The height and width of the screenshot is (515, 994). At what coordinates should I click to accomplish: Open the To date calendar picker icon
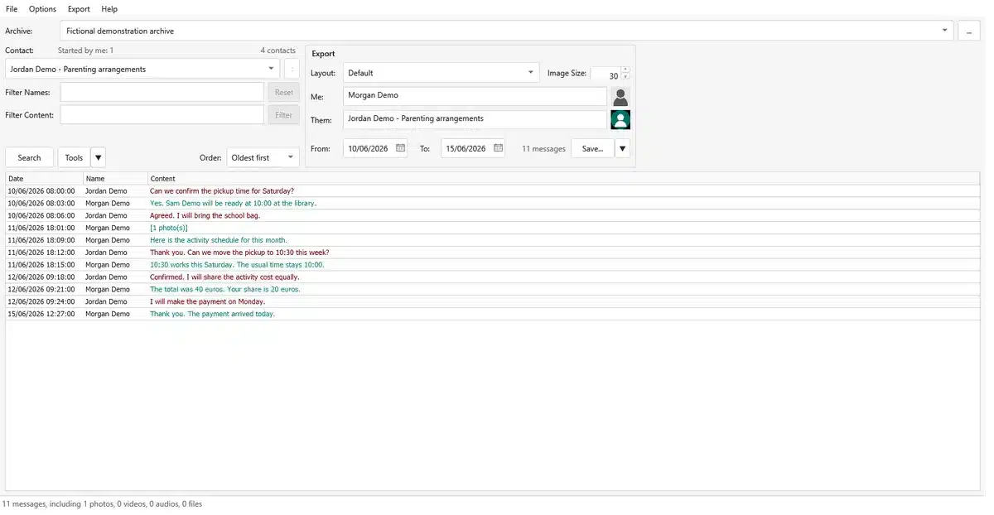(498, 148)
